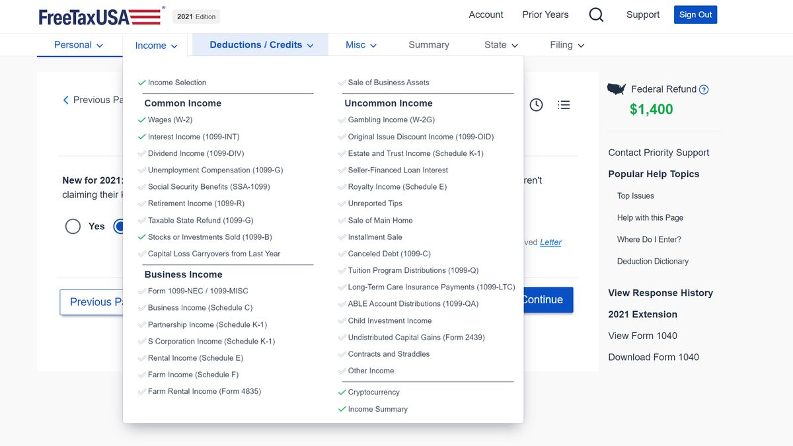Click the green checkmark beside Wages (W-2)

tap(141, 120)
